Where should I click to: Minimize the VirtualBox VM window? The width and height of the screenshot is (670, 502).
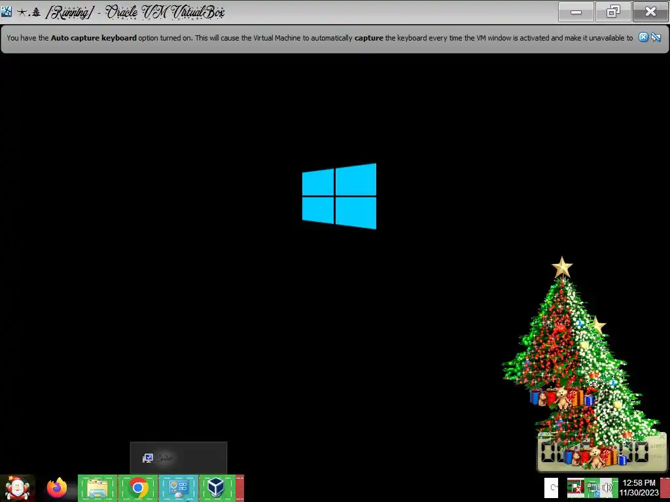pos(576,12)
